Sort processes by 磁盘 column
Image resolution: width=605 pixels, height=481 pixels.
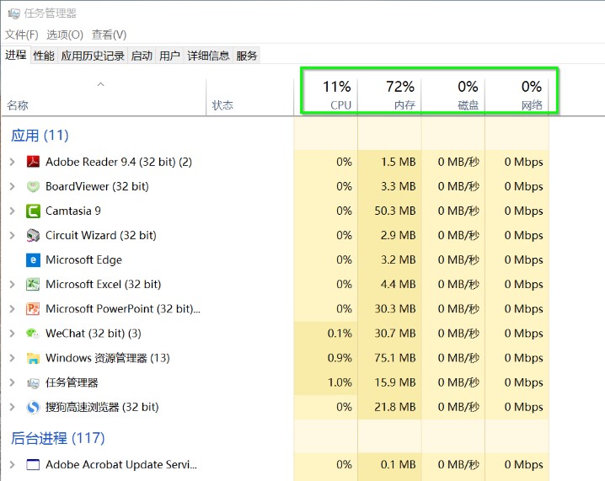453,96
